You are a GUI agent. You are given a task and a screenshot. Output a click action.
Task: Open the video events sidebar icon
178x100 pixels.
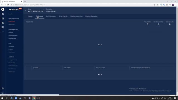click(x=3, y=19)
